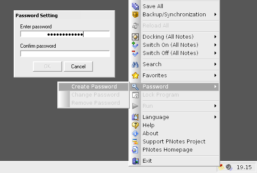Click the Switch Off red minus icon
The height and width of the screenshot is (173, 257).
[x=135, y=53]
